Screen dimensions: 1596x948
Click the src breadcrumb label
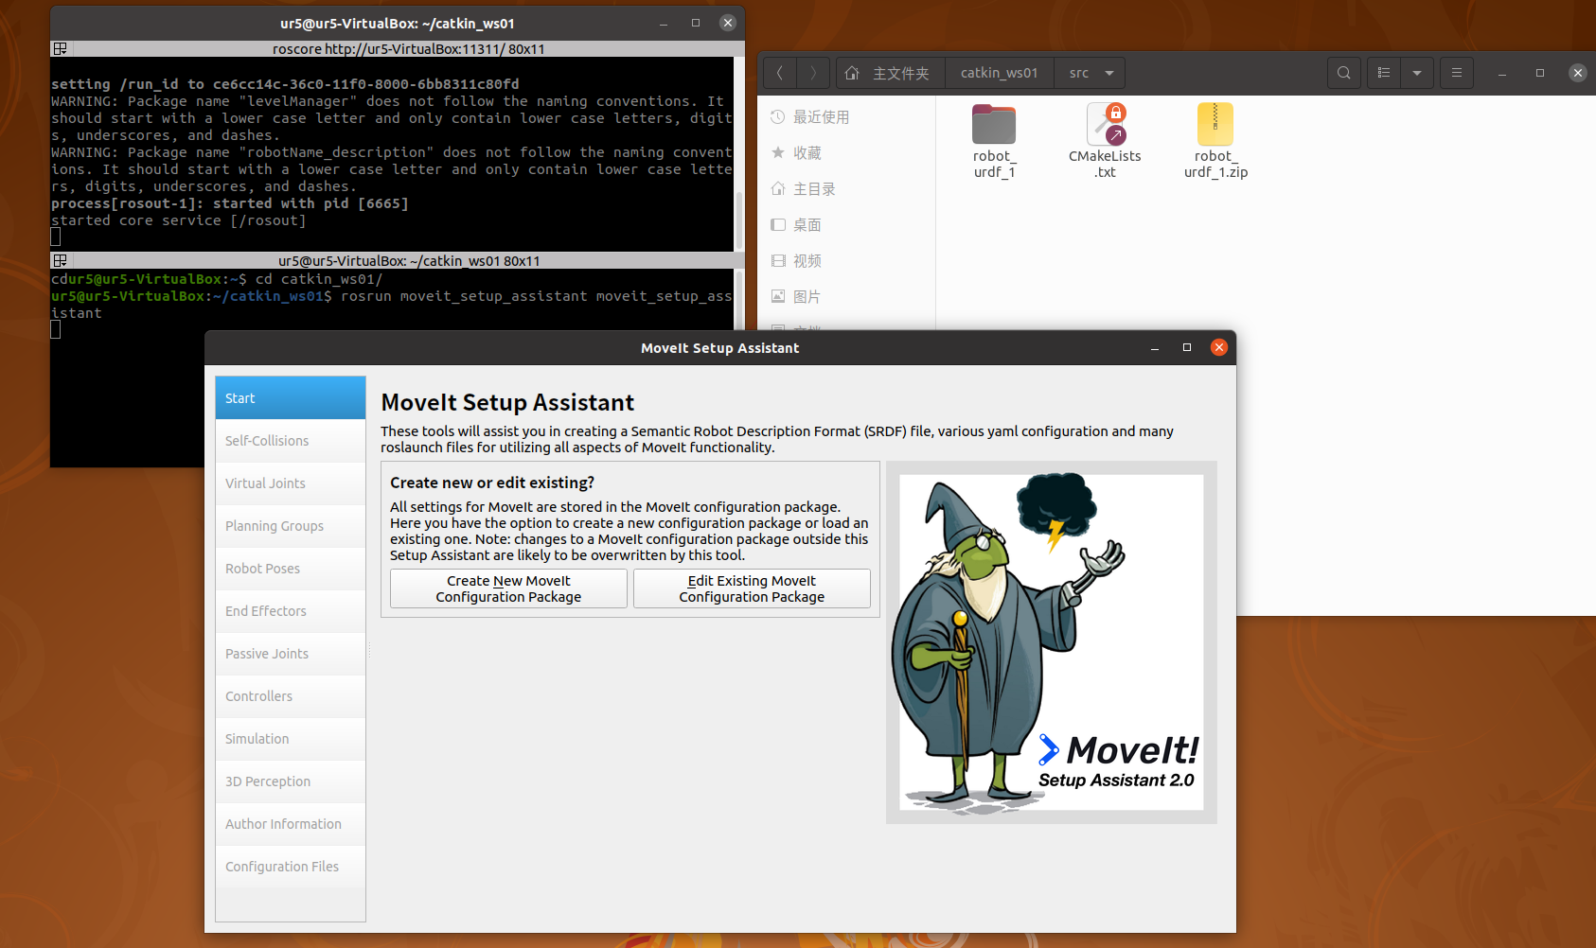click(1079, 73)
